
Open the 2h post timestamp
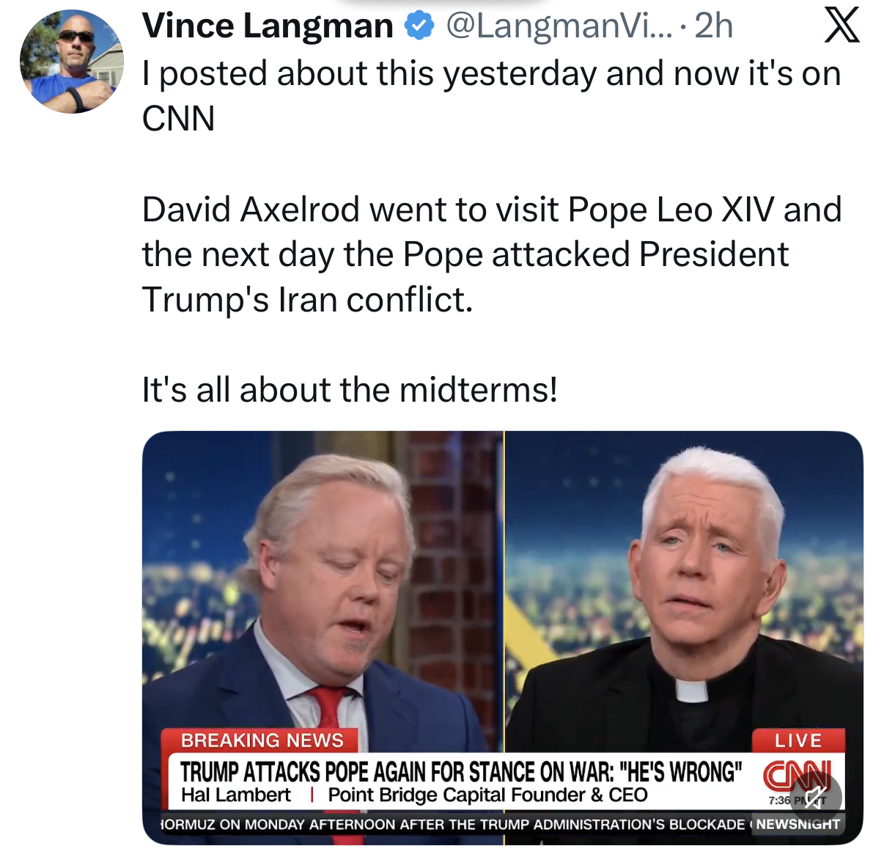[x=713, y=26]
